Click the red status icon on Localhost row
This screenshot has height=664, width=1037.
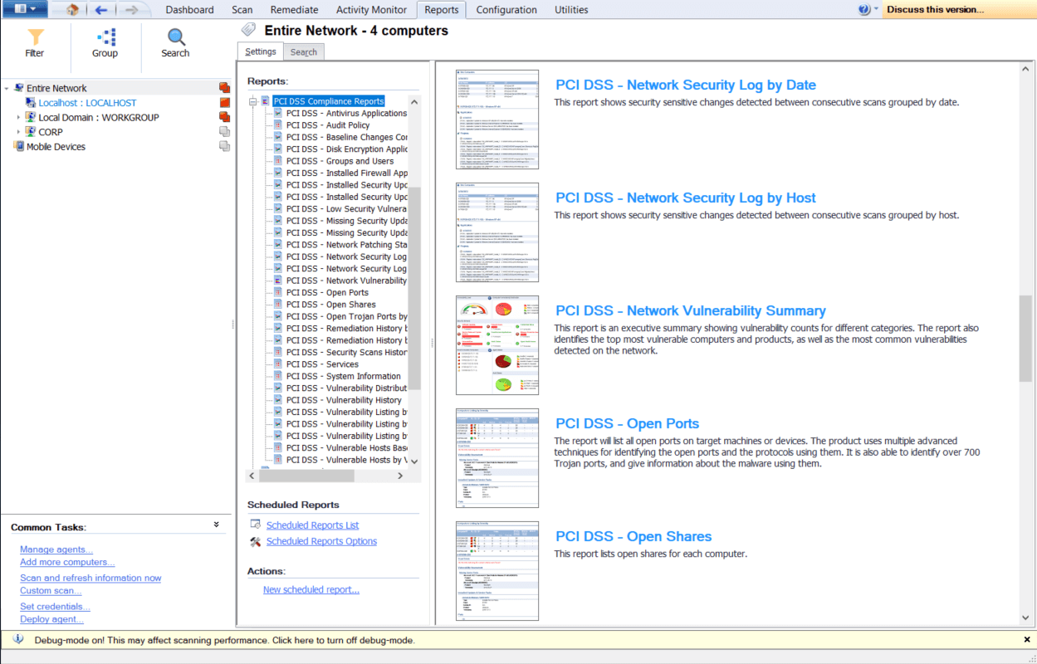tap(224, 103)
